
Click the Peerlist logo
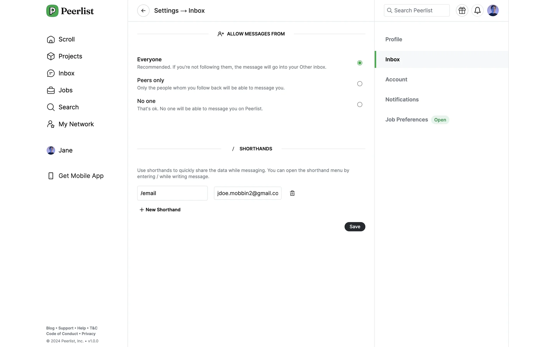coord(70,11)
